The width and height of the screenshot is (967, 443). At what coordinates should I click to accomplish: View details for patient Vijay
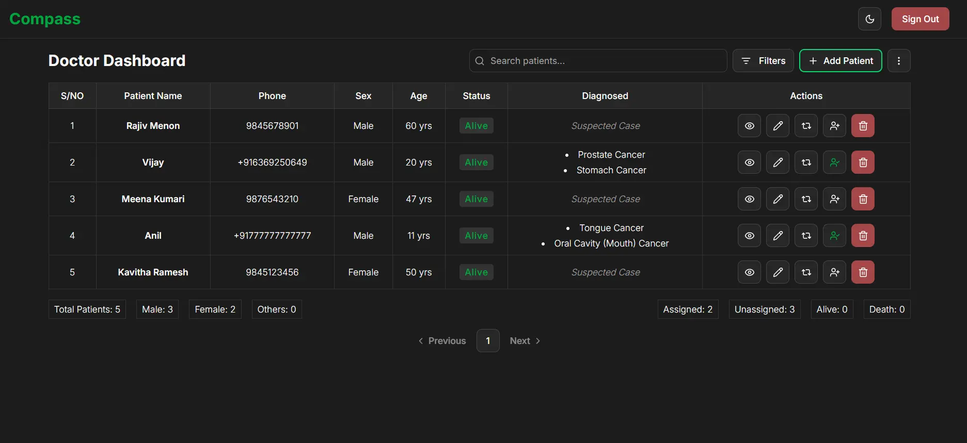pos(749,162)
